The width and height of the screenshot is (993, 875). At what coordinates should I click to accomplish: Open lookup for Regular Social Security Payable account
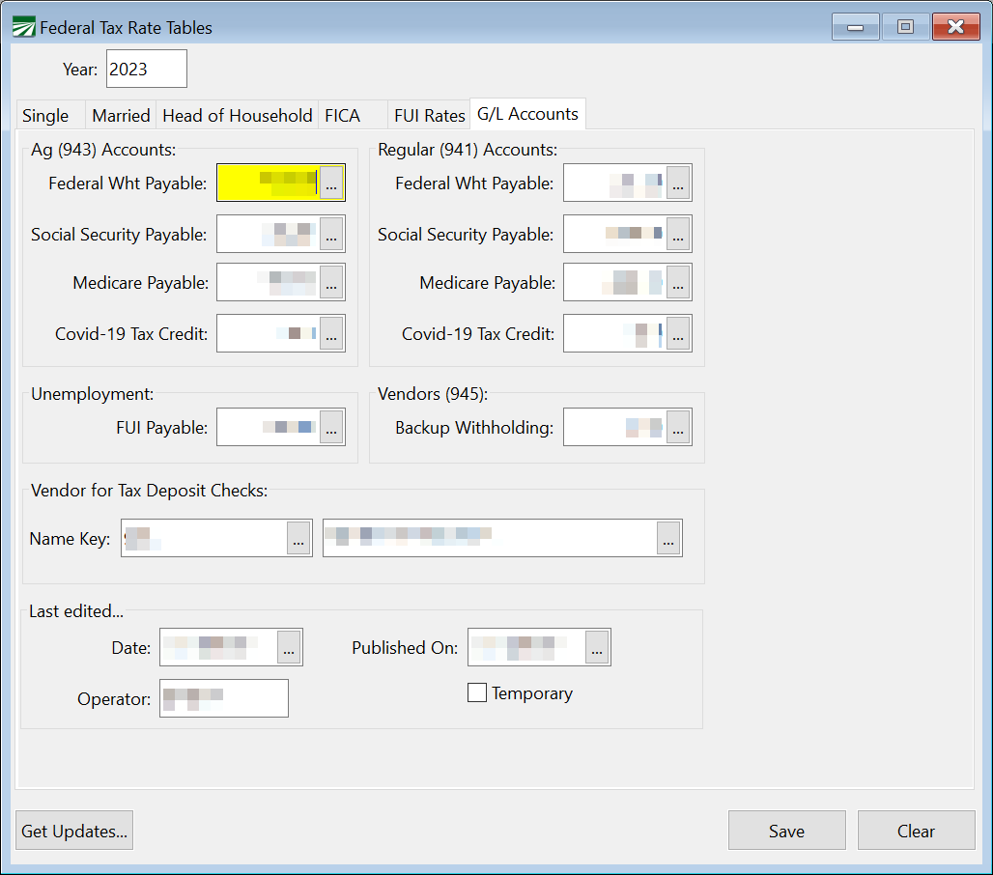tap(678, 234)
